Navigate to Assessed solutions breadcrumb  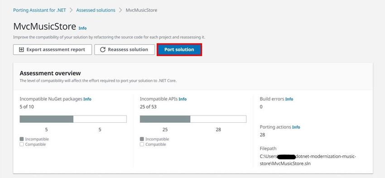point(96,10)
